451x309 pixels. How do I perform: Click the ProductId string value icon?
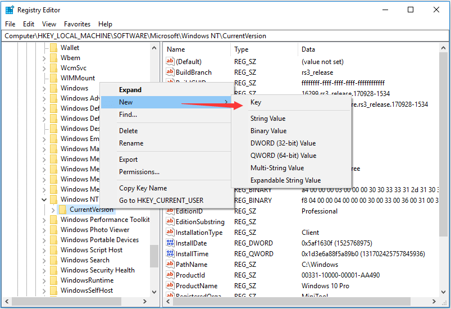tap(170, 275)
